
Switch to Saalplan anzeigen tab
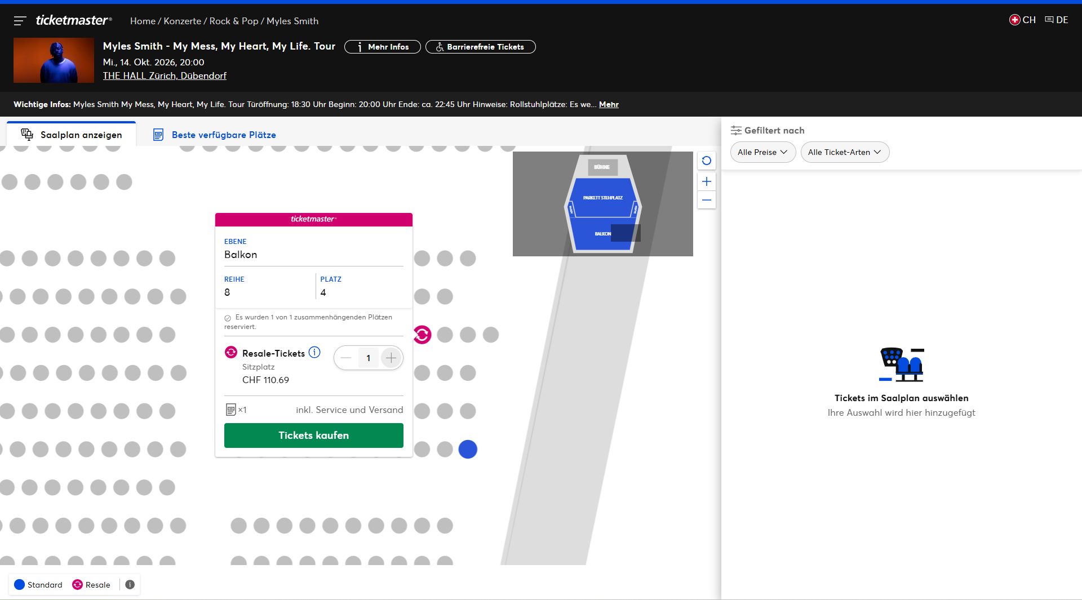(x=72, y=135)
